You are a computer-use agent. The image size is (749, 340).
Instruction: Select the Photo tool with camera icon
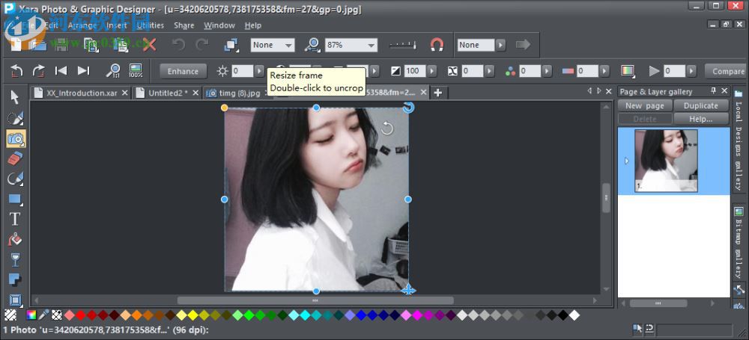point(16,139)
